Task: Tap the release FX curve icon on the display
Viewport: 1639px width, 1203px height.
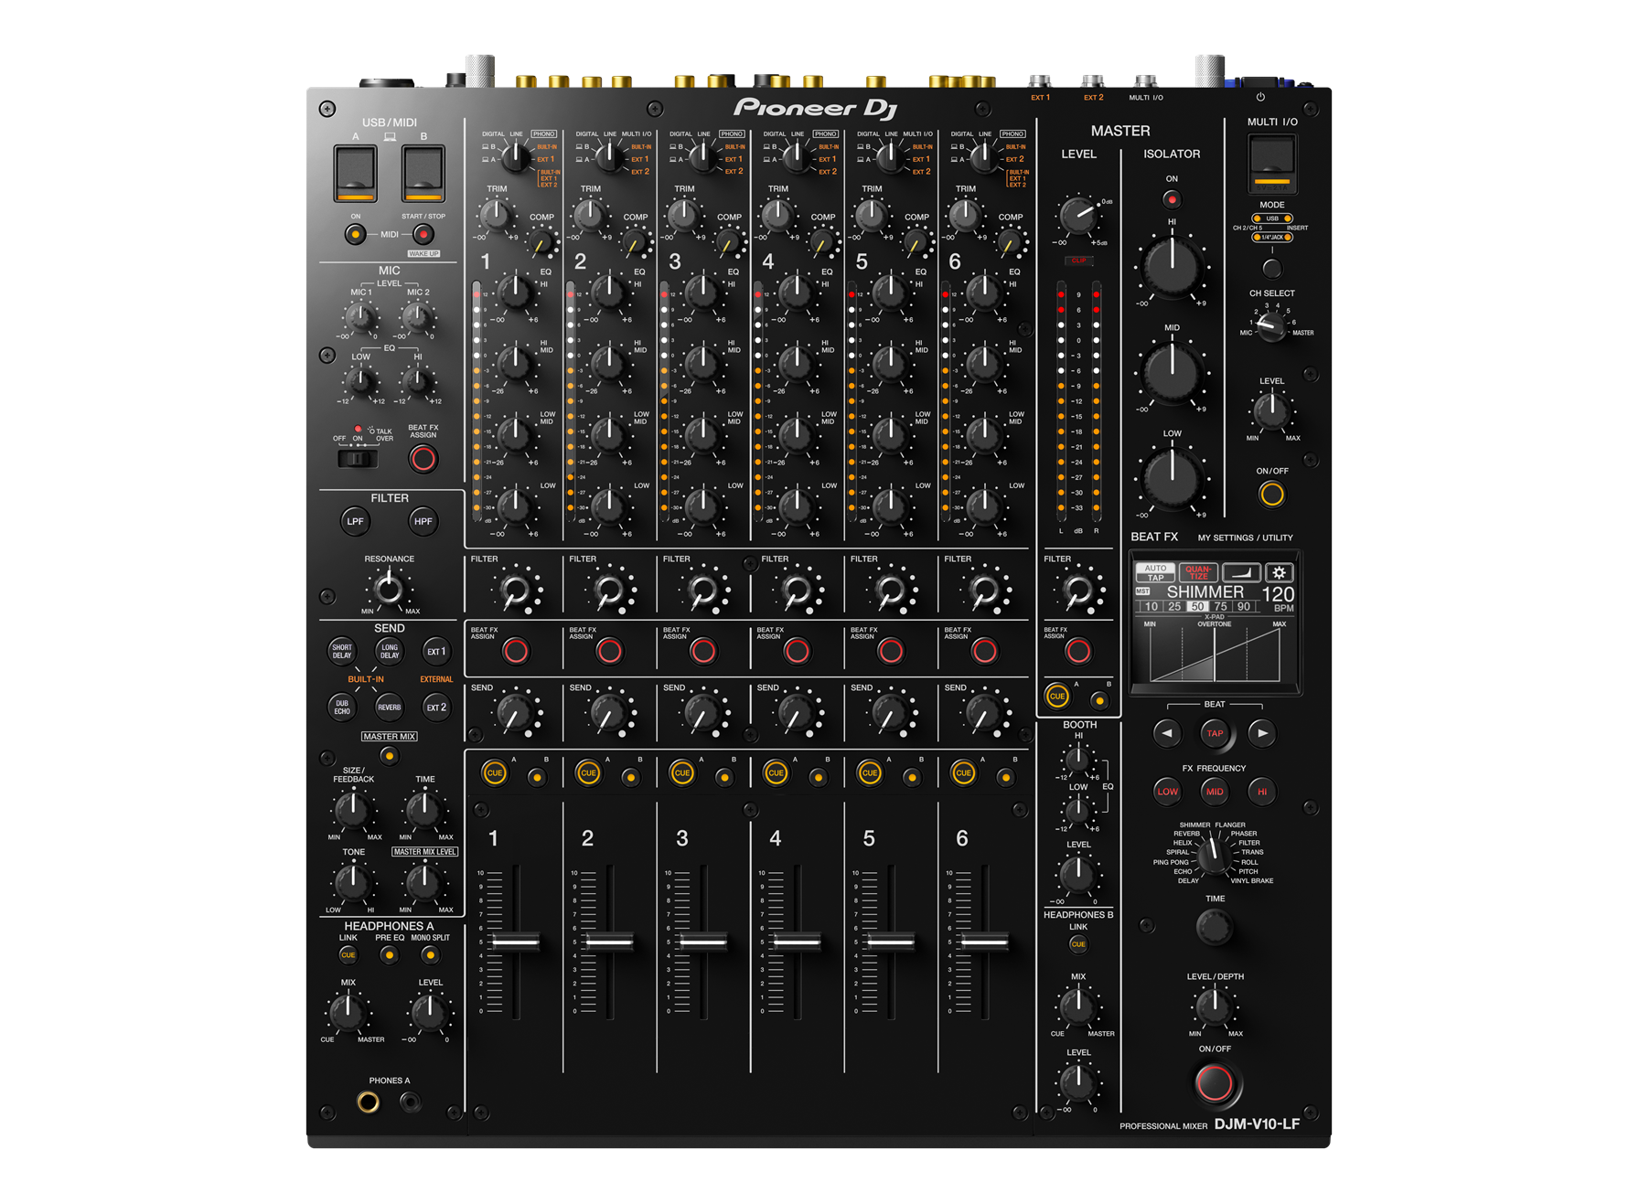Action: [x=1240, y=570]
